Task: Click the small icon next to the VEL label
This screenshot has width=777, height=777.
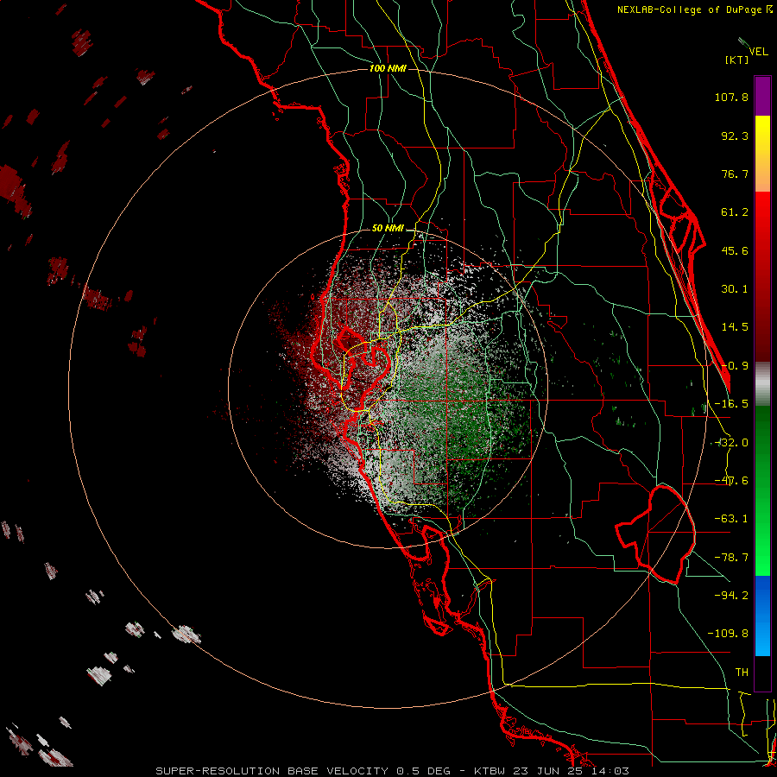Action: 744,42
